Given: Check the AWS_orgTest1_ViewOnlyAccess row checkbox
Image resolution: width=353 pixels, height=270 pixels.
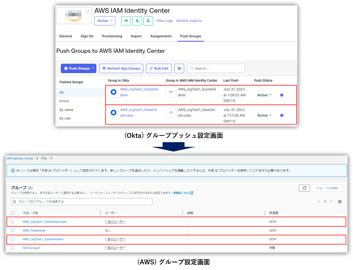Looking at the screenshot, I should tap(12, 222).
